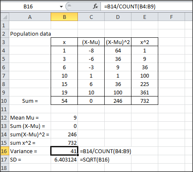
Task: Open the Name Box dropdown arrow
Action: [x=61, y=7]
